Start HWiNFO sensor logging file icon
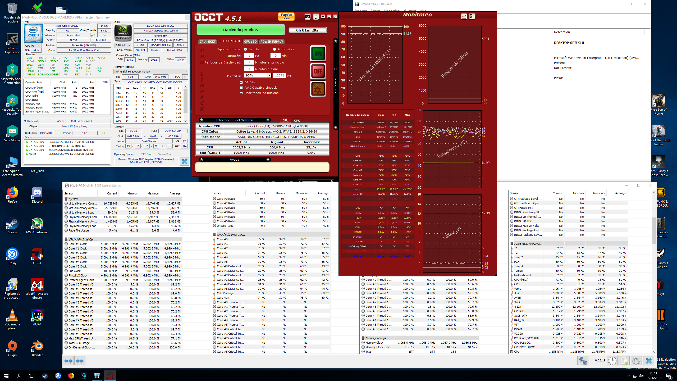This screenshot has height=381, width=677. (624, 361)
